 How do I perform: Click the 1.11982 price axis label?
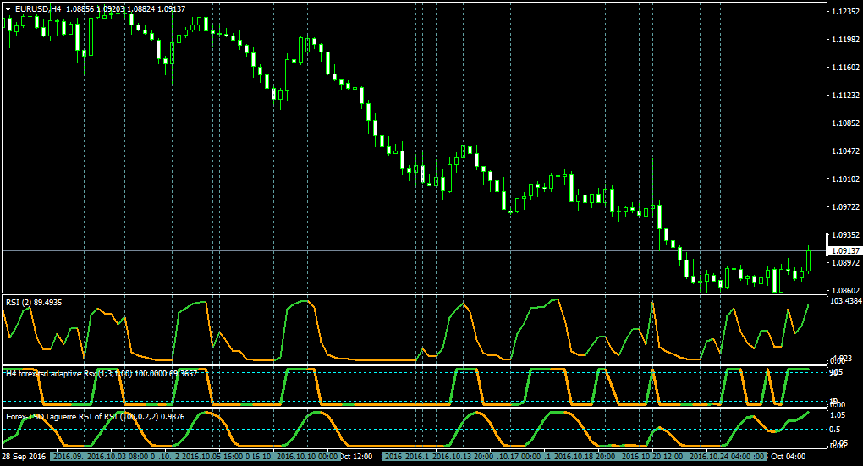coord(846,39)
